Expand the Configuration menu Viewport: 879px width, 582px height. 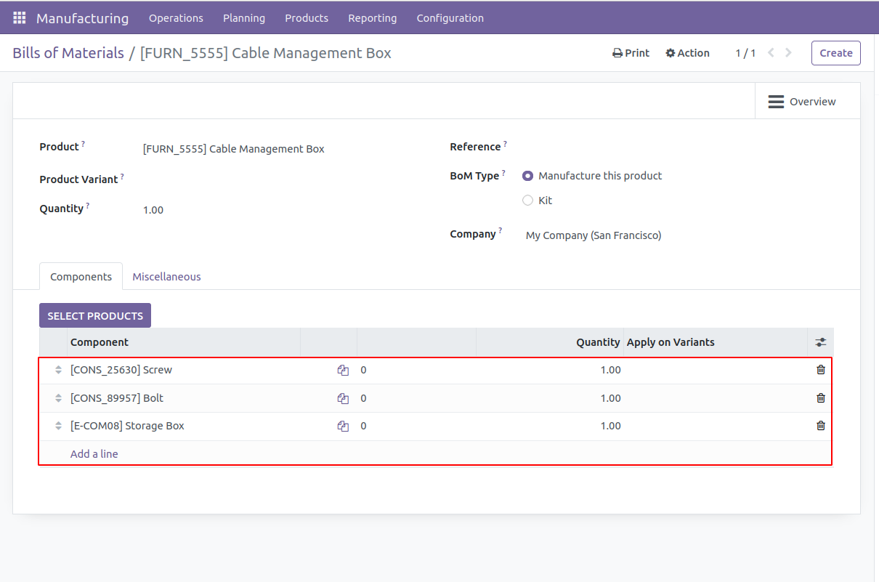pyautogui.click(x=450, y=18)
